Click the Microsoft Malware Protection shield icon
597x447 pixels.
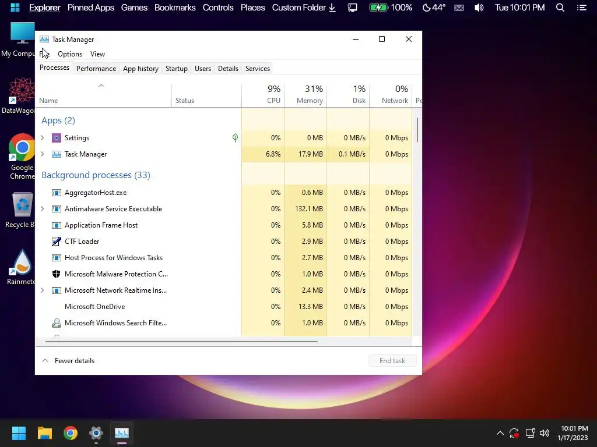57,274
